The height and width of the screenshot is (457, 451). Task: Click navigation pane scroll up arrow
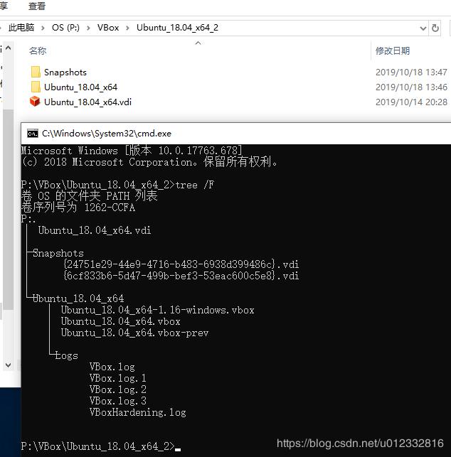[x=9, y=48]
